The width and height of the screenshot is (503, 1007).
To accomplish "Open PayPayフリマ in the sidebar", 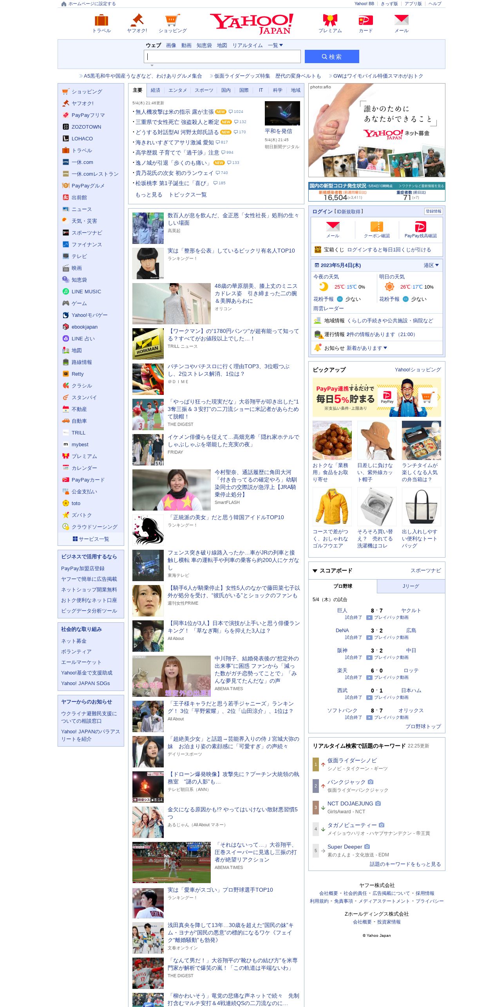I will [88, 115].
